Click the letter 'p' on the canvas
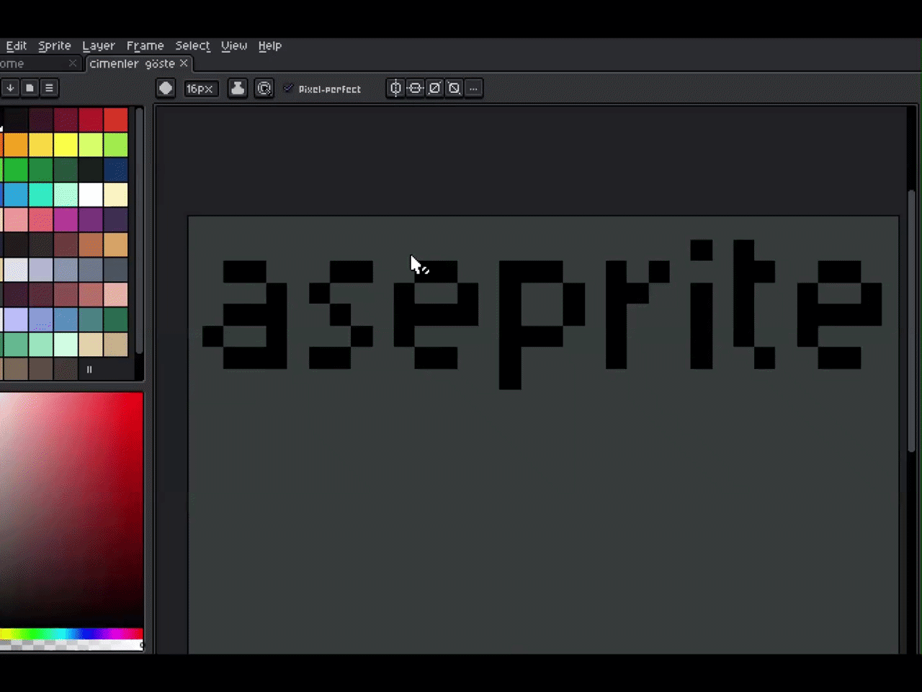This screenshot has width=922, height=692. click(x=542, y=324)
